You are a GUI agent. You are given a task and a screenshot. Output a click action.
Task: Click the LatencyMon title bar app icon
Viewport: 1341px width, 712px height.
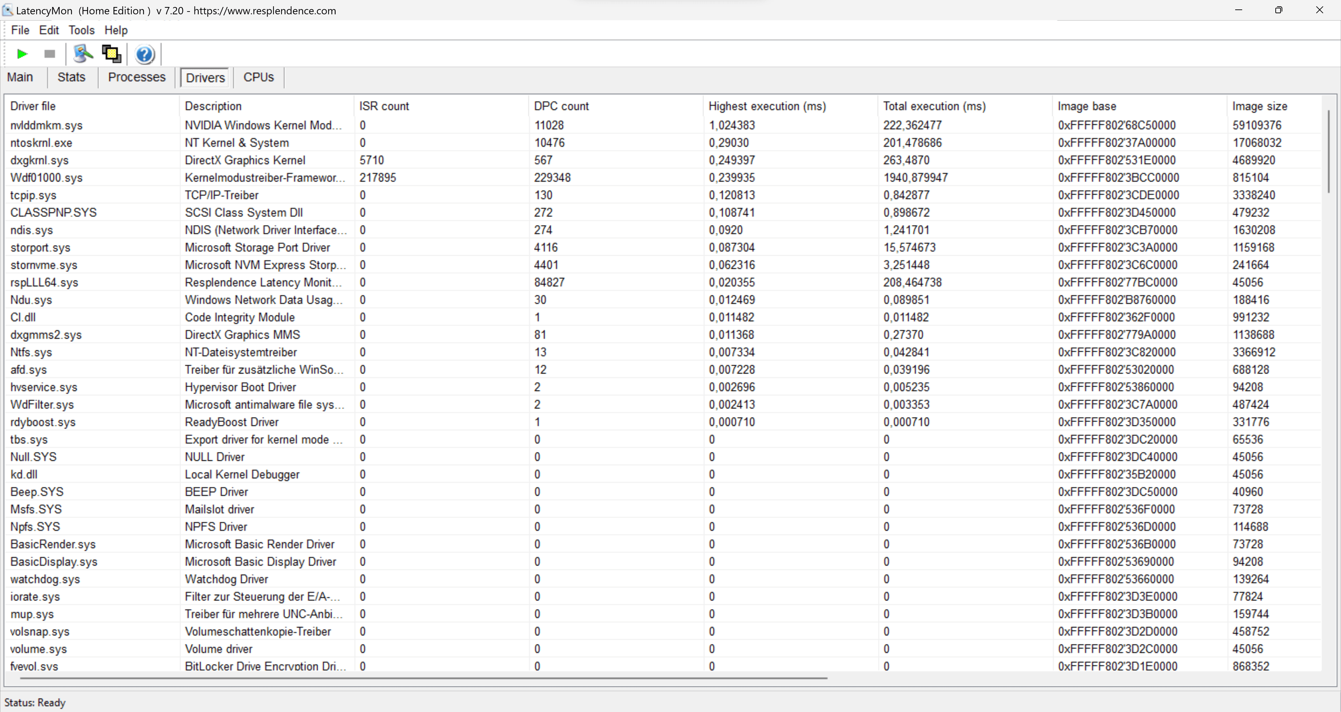[8, 10]
